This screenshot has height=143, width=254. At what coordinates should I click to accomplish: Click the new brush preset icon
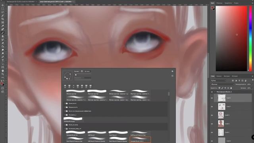pos(172,76)
